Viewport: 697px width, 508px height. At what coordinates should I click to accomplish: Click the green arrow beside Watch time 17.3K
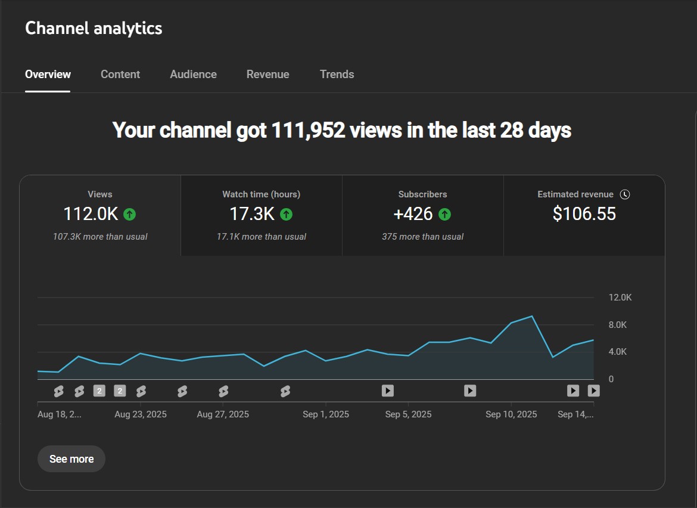287,214
